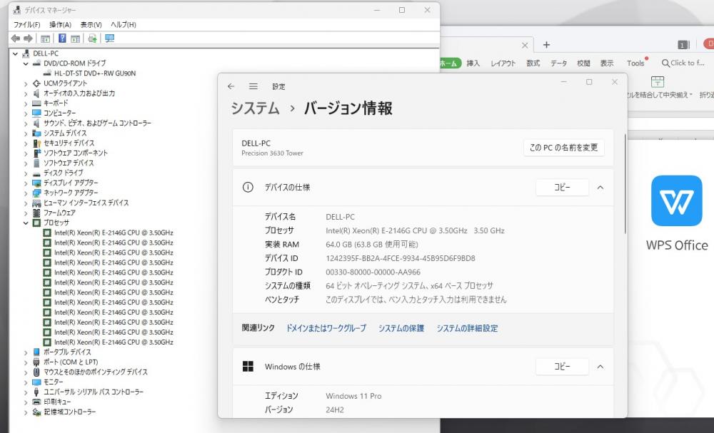Collapse the プロセッサ node
This screenshot has width=714, height=433.
coord(26,223)
